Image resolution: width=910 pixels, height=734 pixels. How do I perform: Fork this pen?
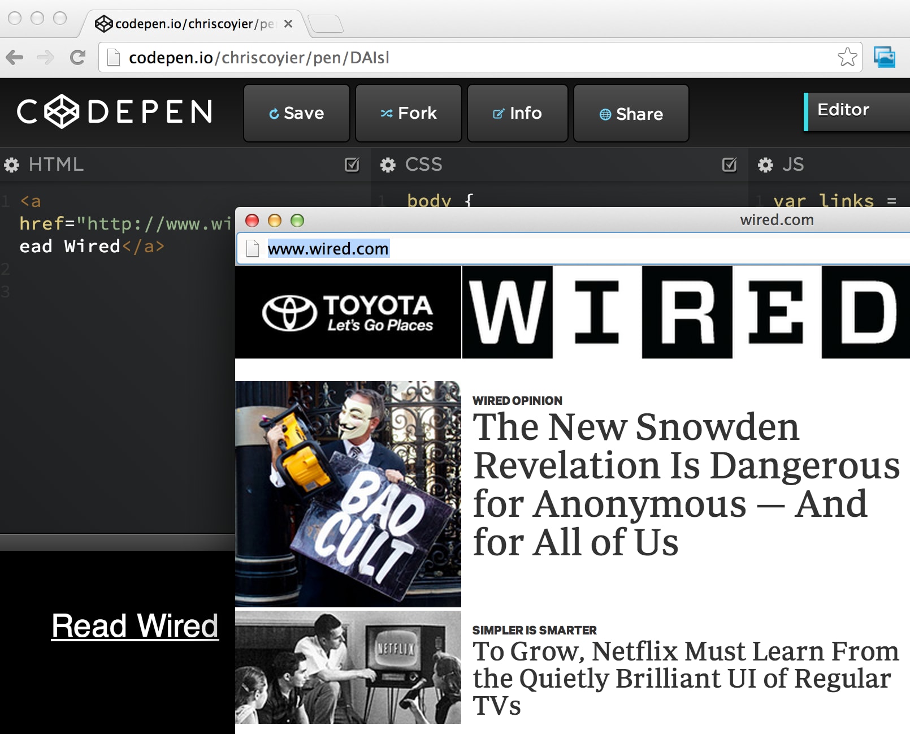click(409, 113)
